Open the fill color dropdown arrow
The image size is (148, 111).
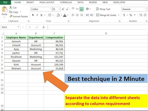61,15
